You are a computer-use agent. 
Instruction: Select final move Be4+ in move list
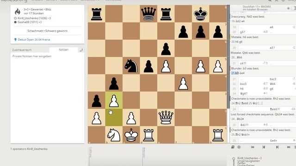[273, 141]
